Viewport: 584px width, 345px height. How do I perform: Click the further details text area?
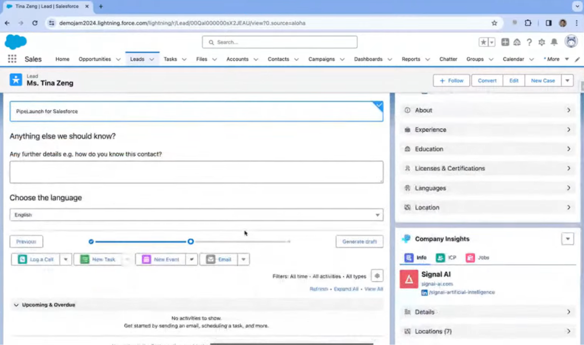pos(197,172)
